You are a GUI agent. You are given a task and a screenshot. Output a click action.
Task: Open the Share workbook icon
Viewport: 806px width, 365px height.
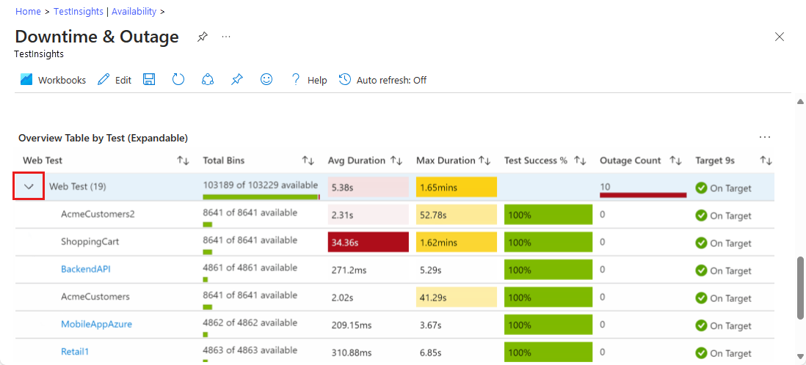(208, 80)
